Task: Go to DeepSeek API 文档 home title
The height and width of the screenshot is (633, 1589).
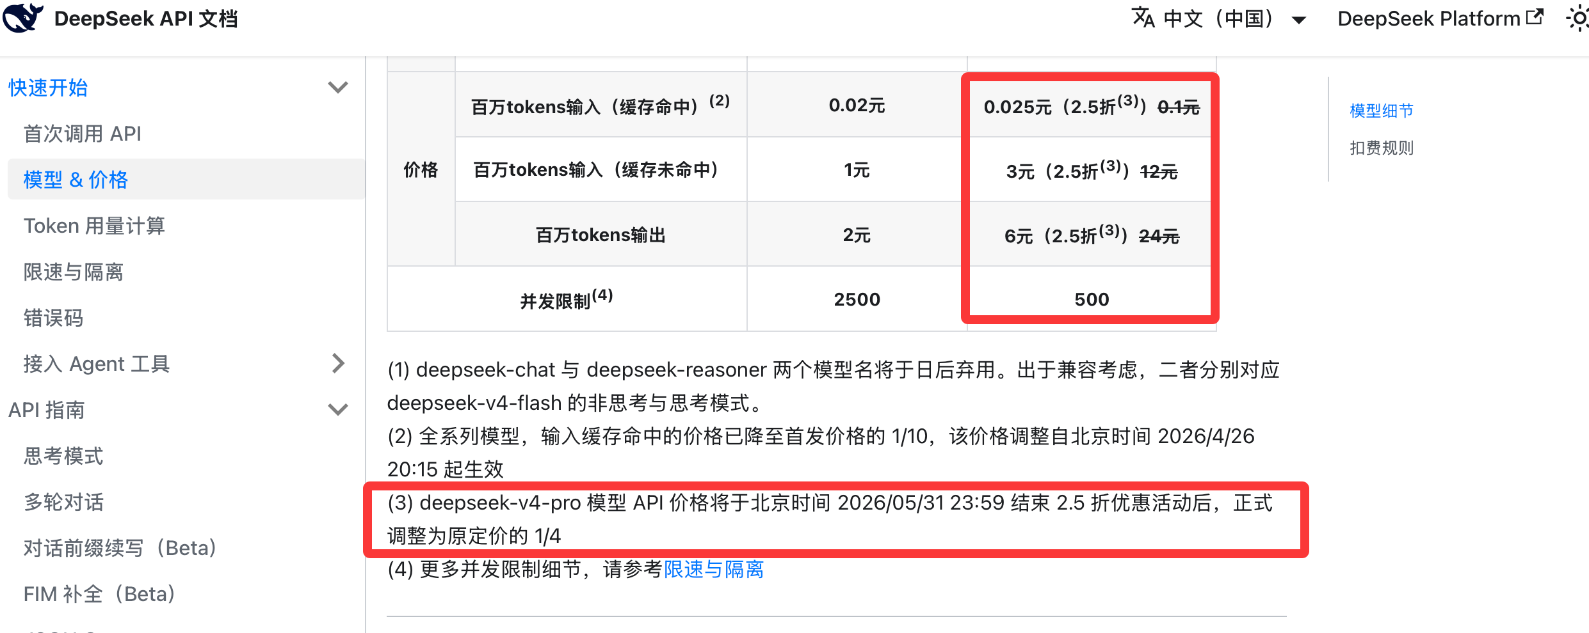Action: pos(146,19)
